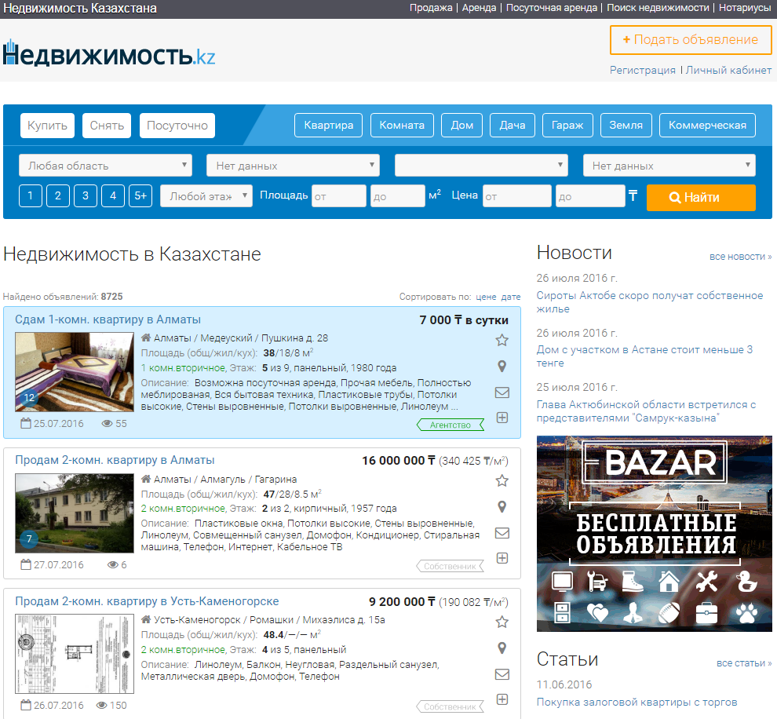Open the rightmost Нет данных dropdown

(669, 166)
